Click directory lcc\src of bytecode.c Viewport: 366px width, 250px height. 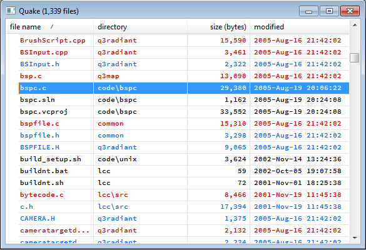coord(113,195)
